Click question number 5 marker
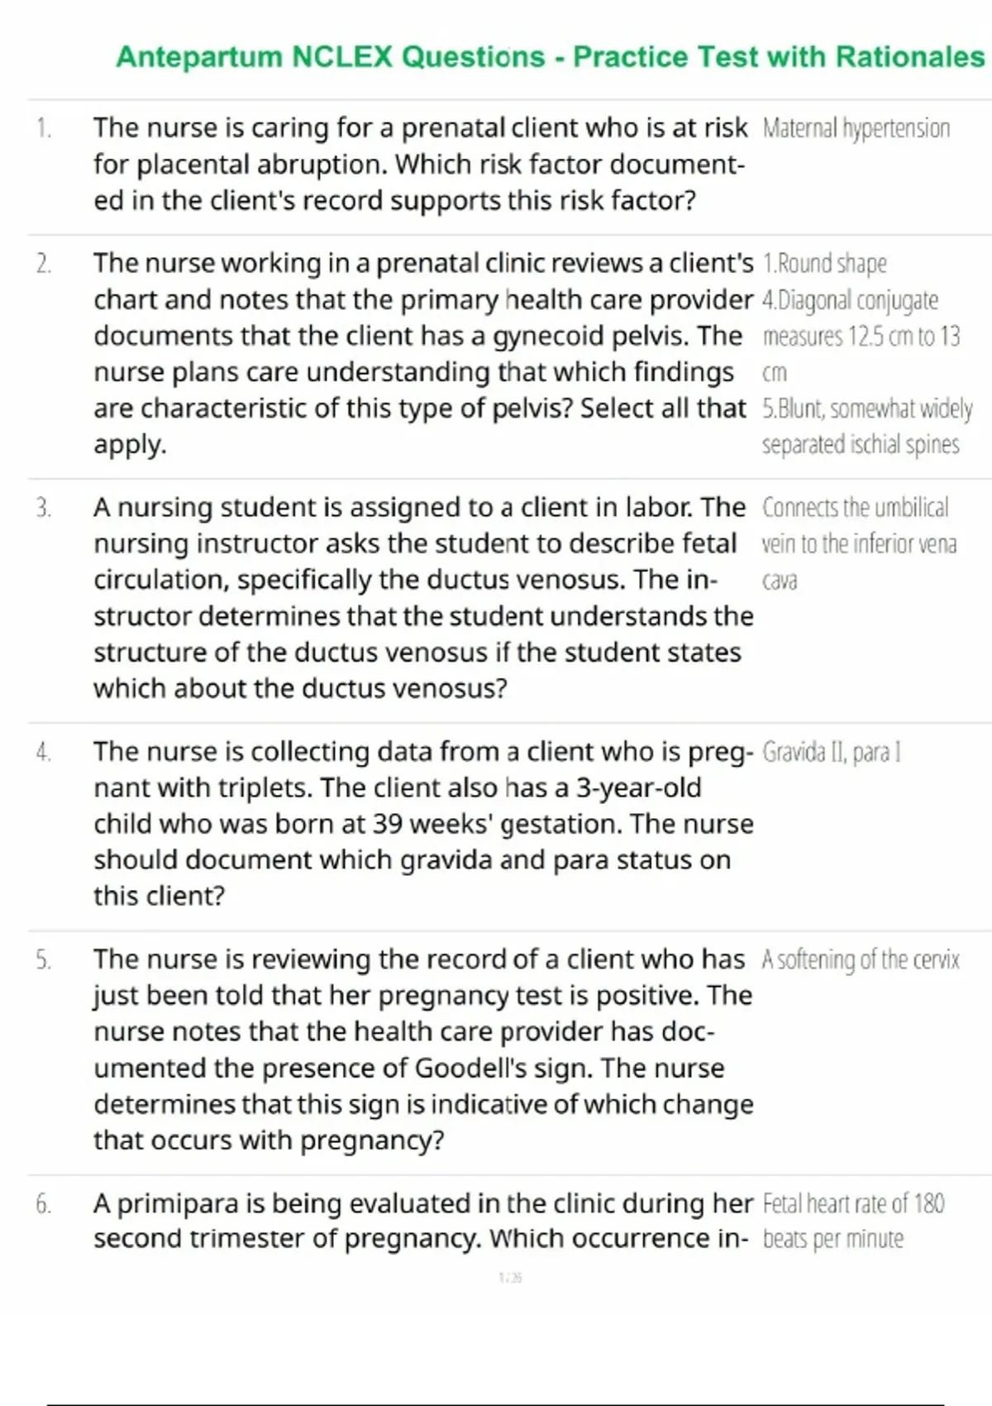The height and width of the screenshot is (1406, 992). [44, 960]
